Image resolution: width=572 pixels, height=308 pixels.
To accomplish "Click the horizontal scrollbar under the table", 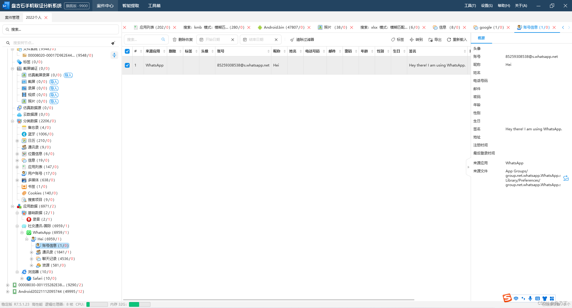I will [x=269, y=300].
